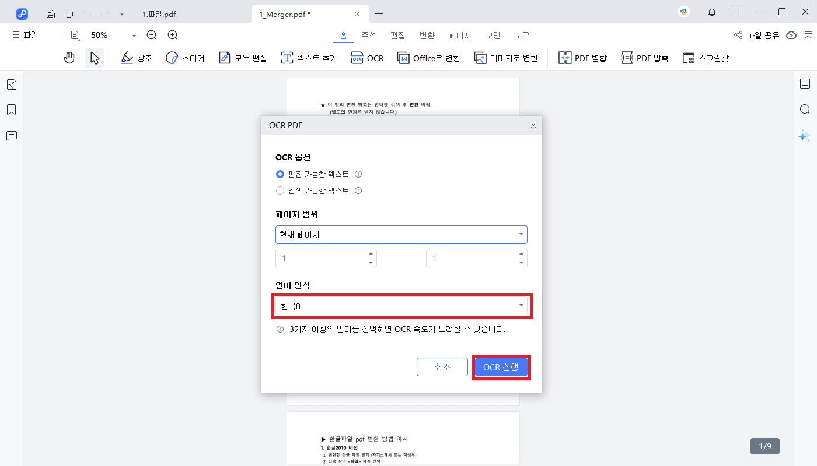Open the 한국어 language recognition dropdown
Screen dimensions: 817x466
click(x=401, y=306)
